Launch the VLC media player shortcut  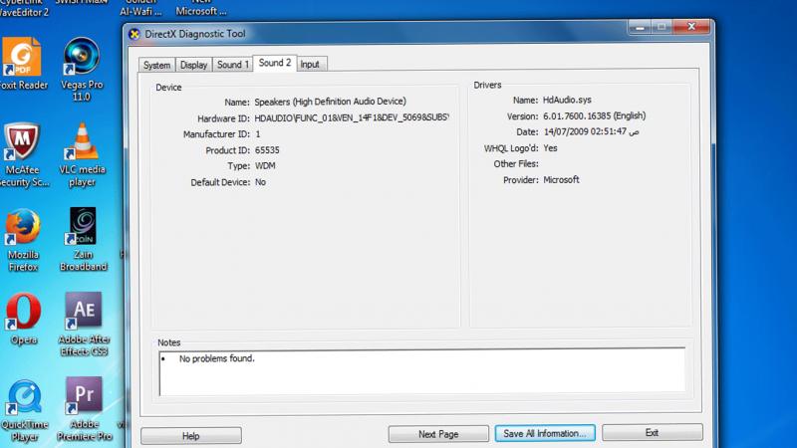(x=82, y=154)
